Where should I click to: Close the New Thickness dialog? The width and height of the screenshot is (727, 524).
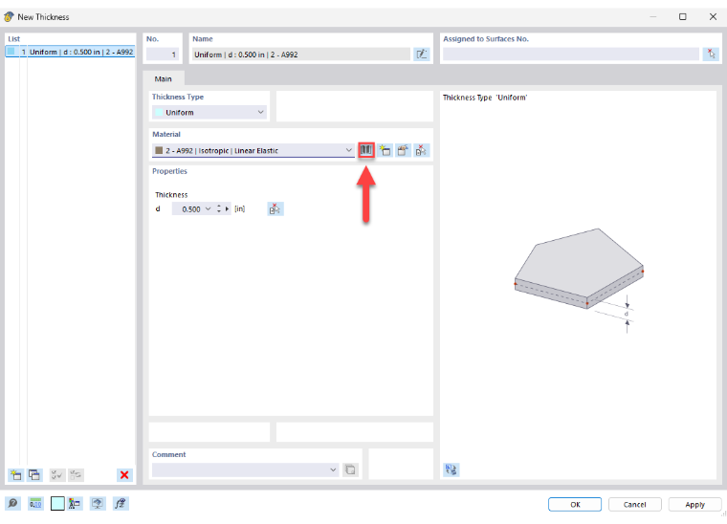(713, 16)
